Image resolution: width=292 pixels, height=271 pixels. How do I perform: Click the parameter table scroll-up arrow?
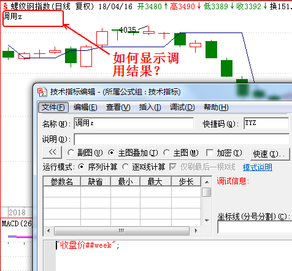click(x=207, y=182)
